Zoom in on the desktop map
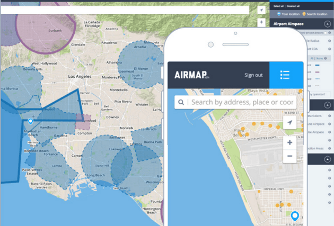 261,22
